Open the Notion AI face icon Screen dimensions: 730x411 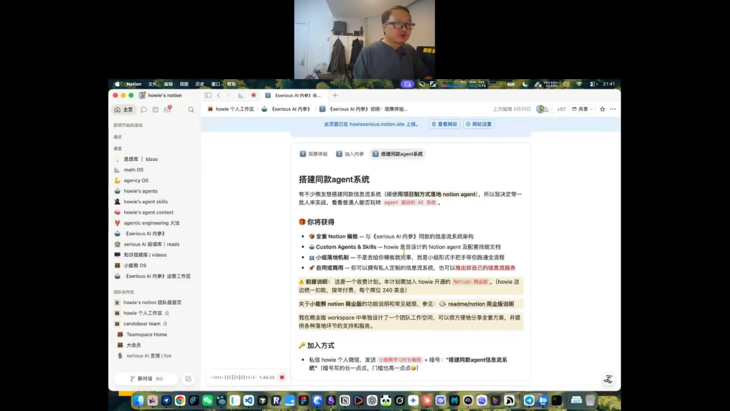point(608,379)
